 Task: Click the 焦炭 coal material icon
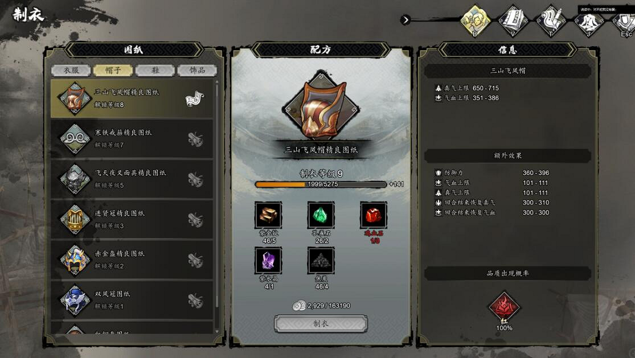coord(321,261)
